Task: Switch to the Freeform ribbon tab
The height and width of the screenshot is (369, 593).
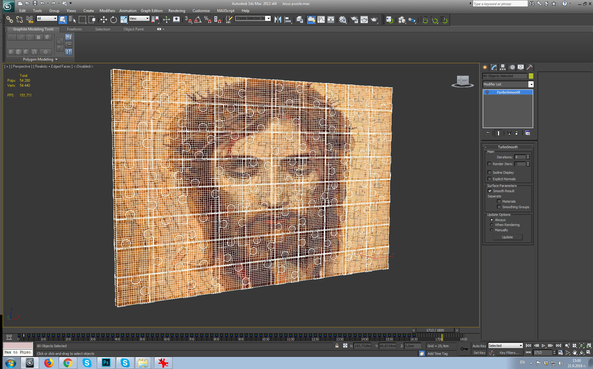Action: [x=74, y=29]
